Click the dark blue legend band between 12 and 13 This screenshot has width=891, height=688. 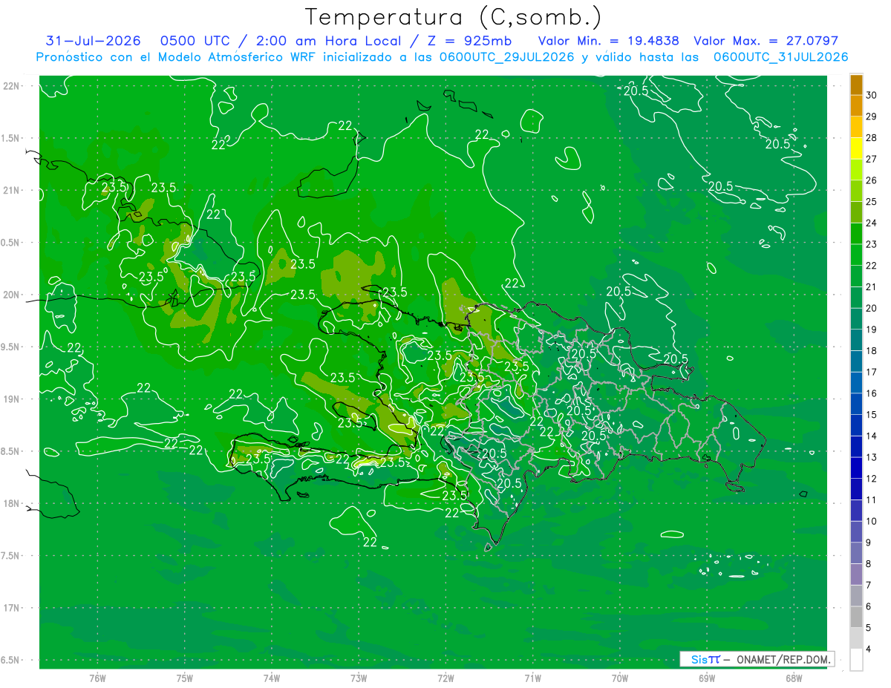[x=856, y=468]
